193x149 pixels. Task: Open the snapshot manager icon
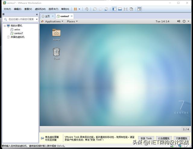106,9
